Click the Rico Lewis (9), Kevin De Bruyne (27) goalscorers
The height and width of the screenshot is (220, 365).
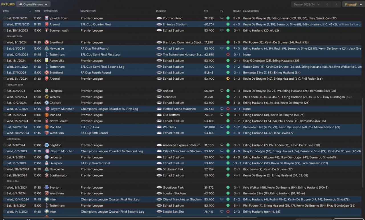coord(268,169)
